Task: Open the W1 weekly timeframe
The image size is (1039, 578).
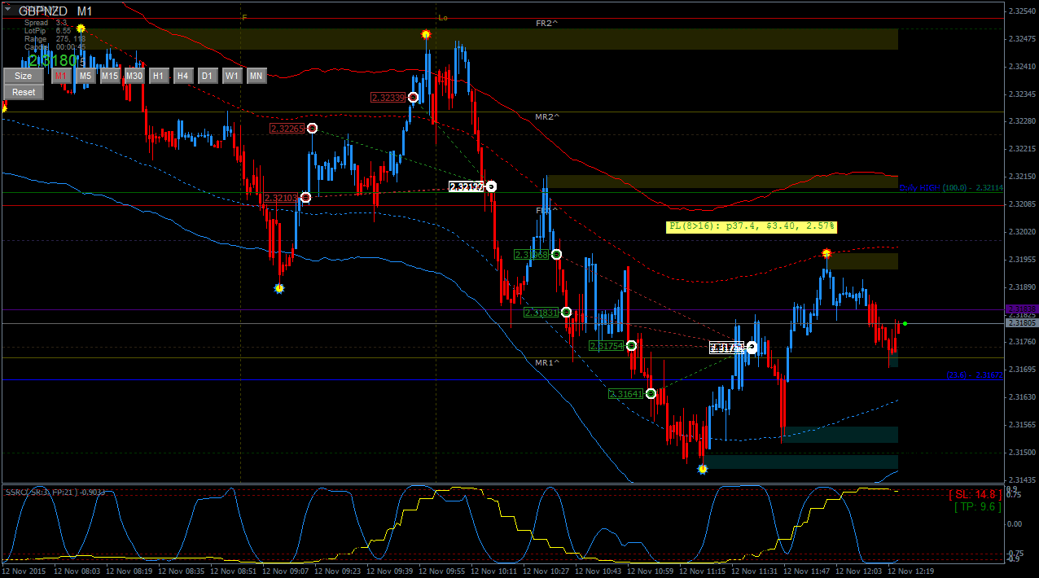Action: click(232, 76)
